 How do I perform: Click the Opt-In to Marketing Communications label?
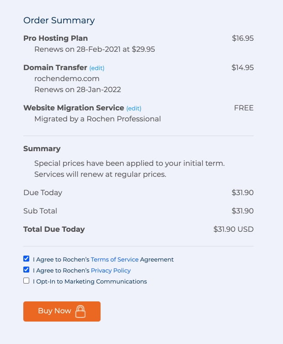tap(90, 281)
